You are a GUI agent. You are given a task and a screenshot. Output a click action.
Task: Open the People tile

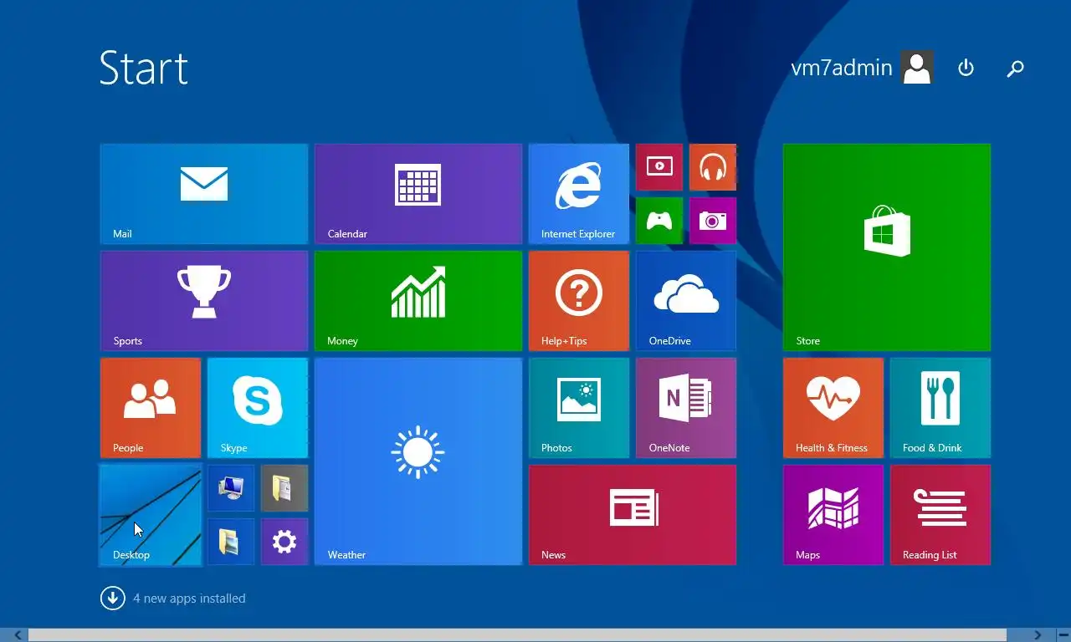pyautogui.click(x=151, y=408)
